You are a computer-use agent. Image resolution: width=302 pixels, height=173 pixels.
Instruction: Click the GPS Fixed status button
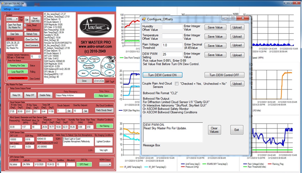84,164
